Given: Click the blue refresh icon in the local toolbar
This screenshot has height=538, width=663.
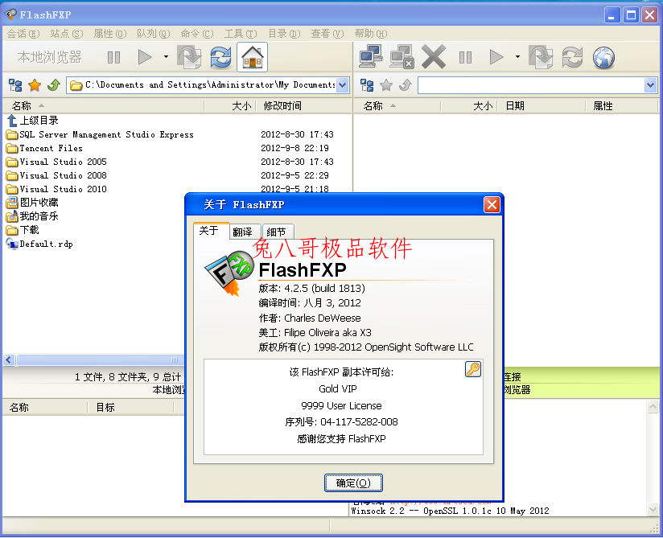Looking at the screenshot, I should [220, 57].
